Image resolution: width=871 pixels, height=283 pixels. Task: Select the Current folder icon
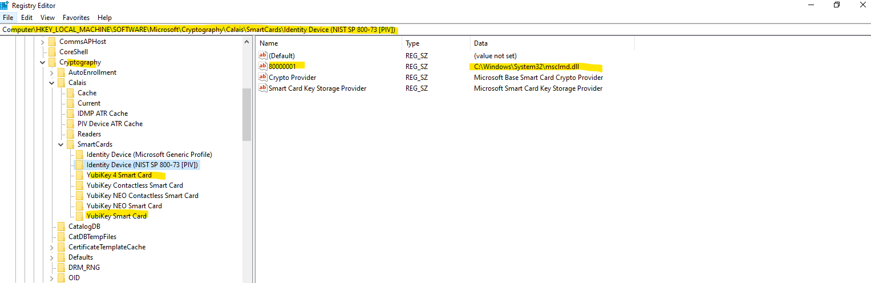(71, 103)
